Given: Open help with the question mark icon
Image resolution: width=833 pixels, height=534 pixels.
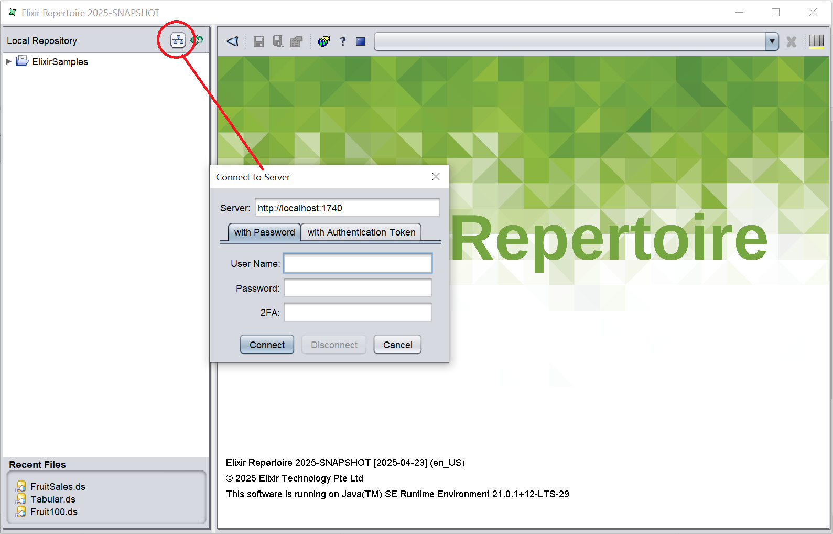Looking at the screenshot, I should pyautogui.click(x=343, y=41).
